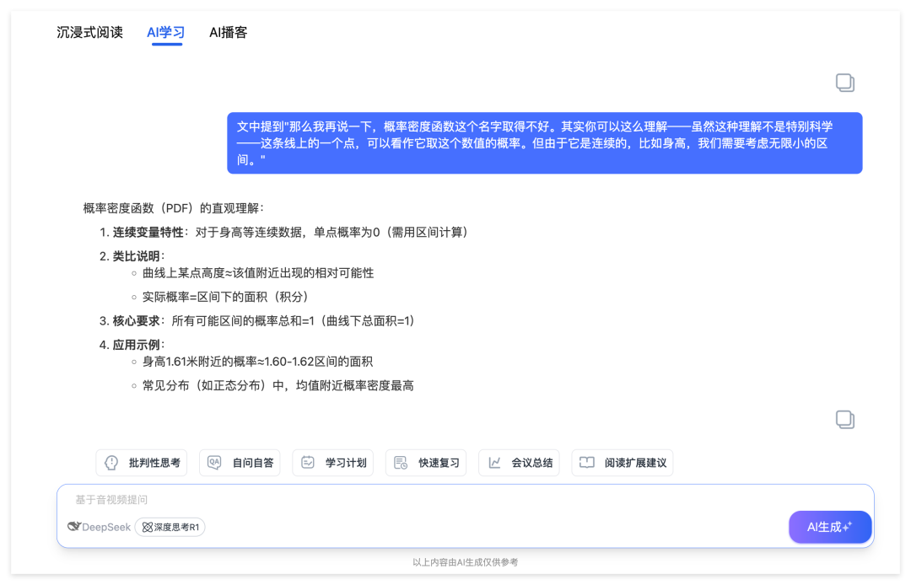This screenshot has height=585, width=911.
Task: Click the 深度思考R1 infinity icon
Action: pyautogui.click(x=145, y=527)
